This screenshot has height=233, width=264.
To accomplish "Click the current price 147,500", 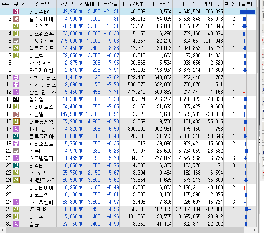I will point(69,114).
